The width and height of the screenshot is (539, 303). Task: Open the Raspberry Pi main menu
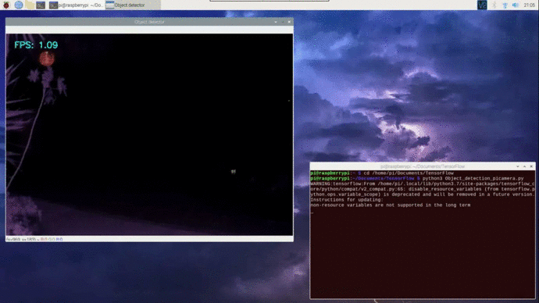click(x=6, y=5)
